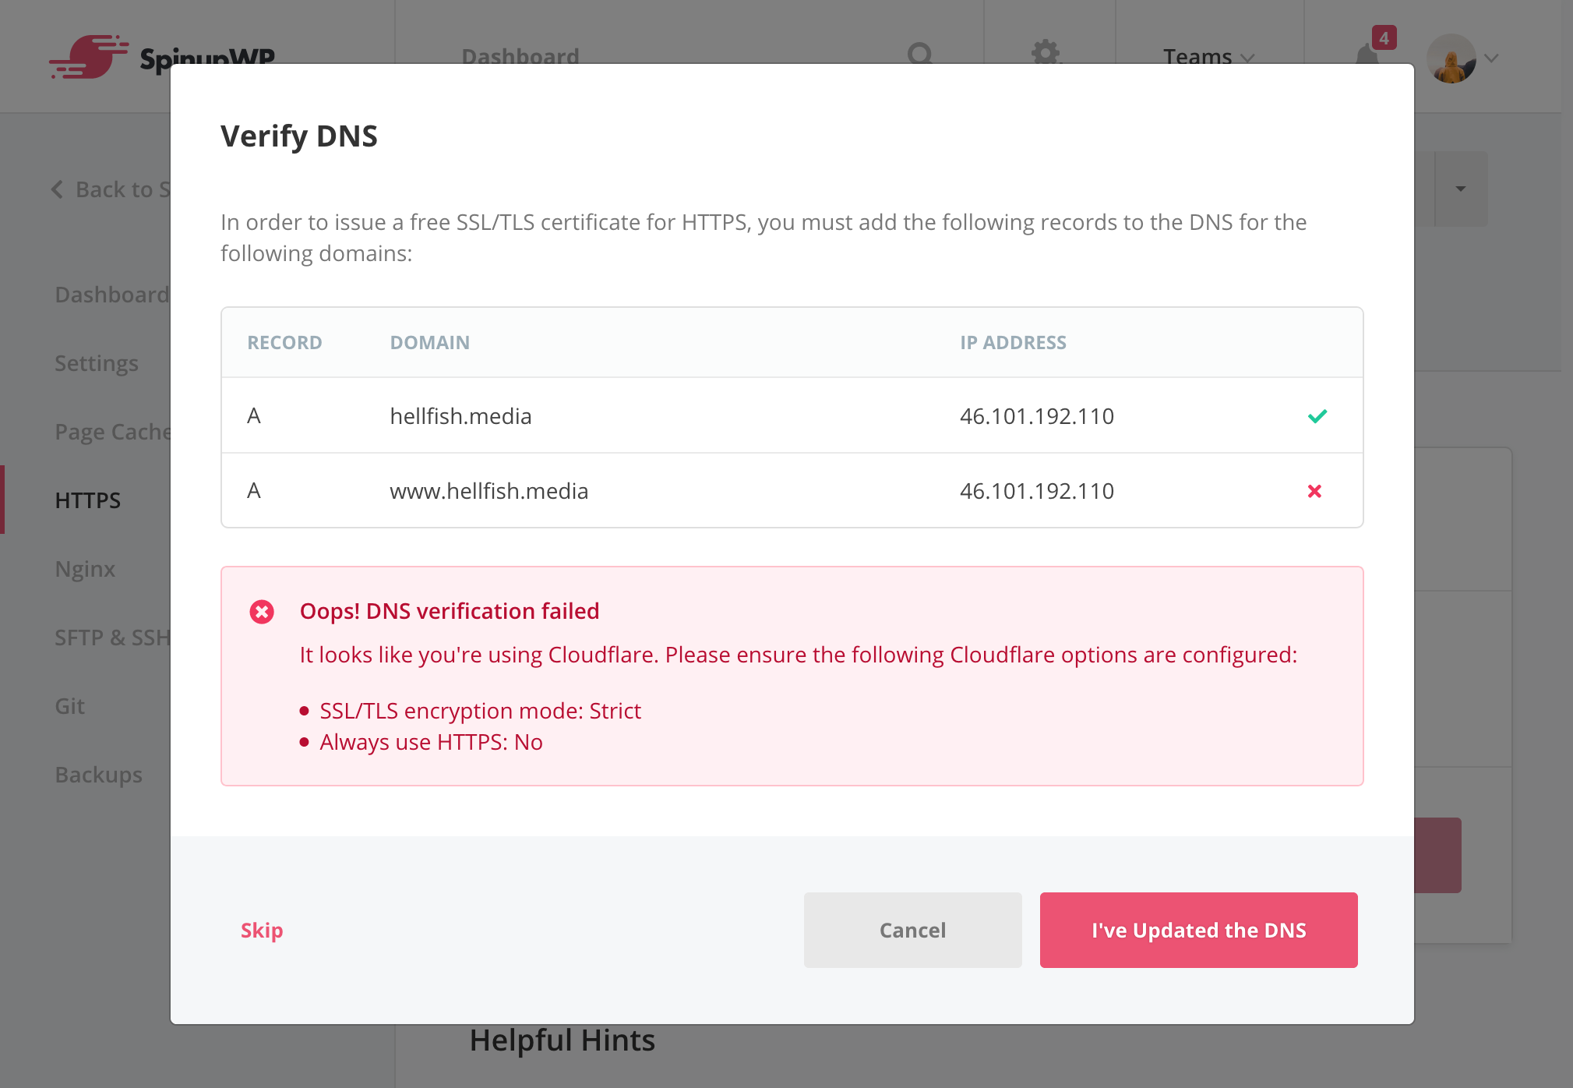
Task: Open the notifications bell icon
Action: tap(1367, 55)
